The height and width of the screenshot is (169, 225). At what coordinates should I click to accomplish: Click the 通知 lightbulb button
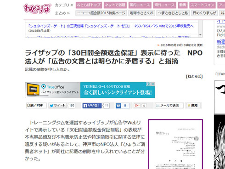tap(193, 106)
